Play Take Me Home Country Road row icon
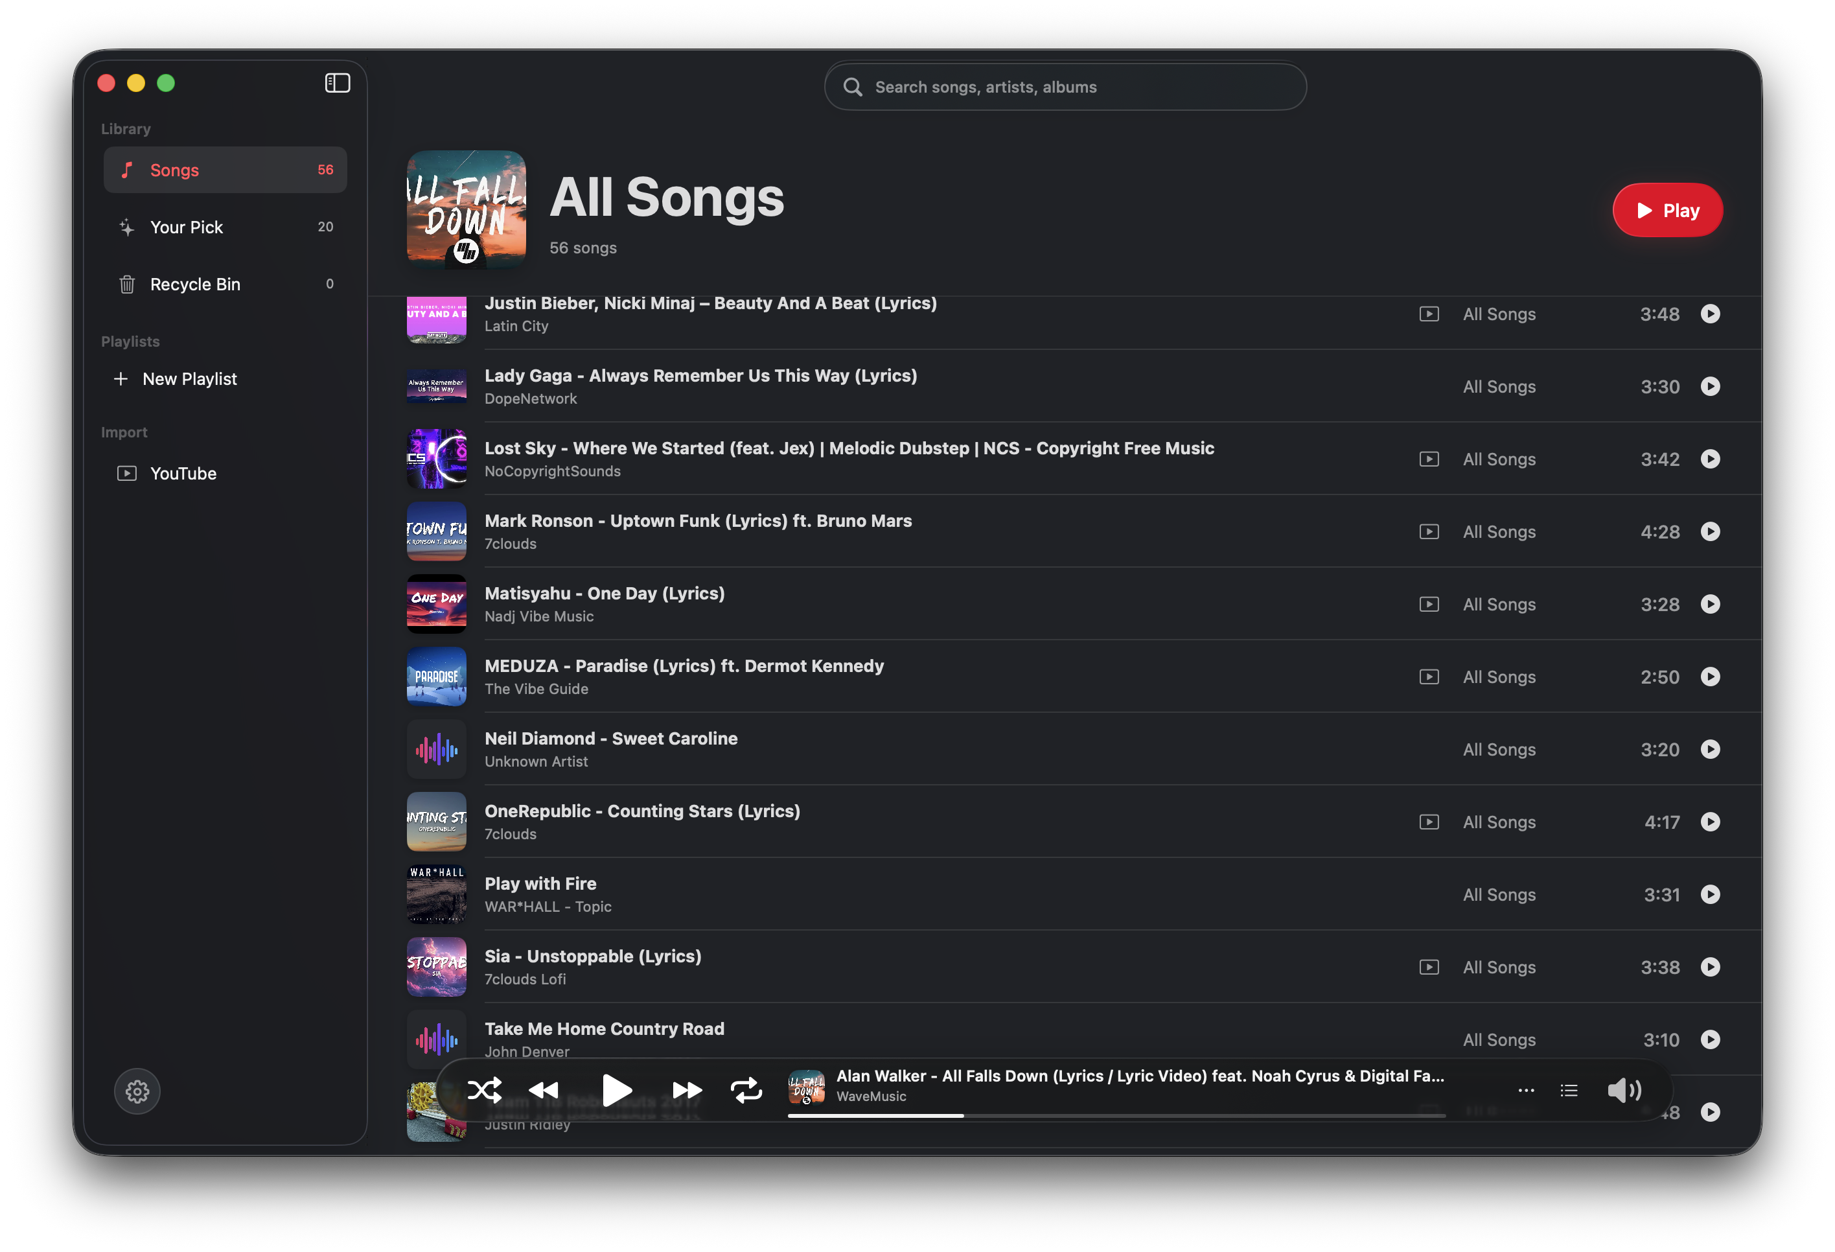 pos(1710,1039)
